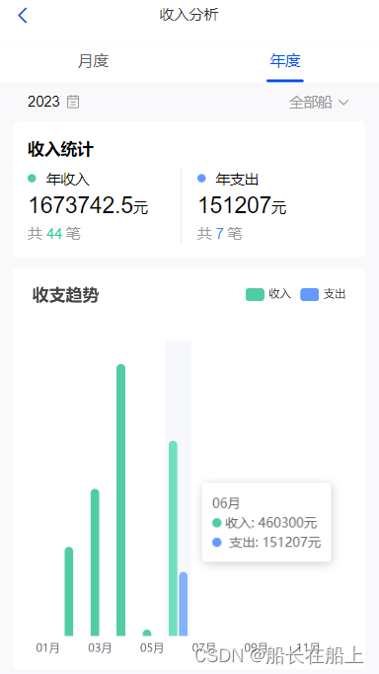Go back using the left arrow icon
The height and width of the screenshot is (674, 379).
(x=23, y=16)
